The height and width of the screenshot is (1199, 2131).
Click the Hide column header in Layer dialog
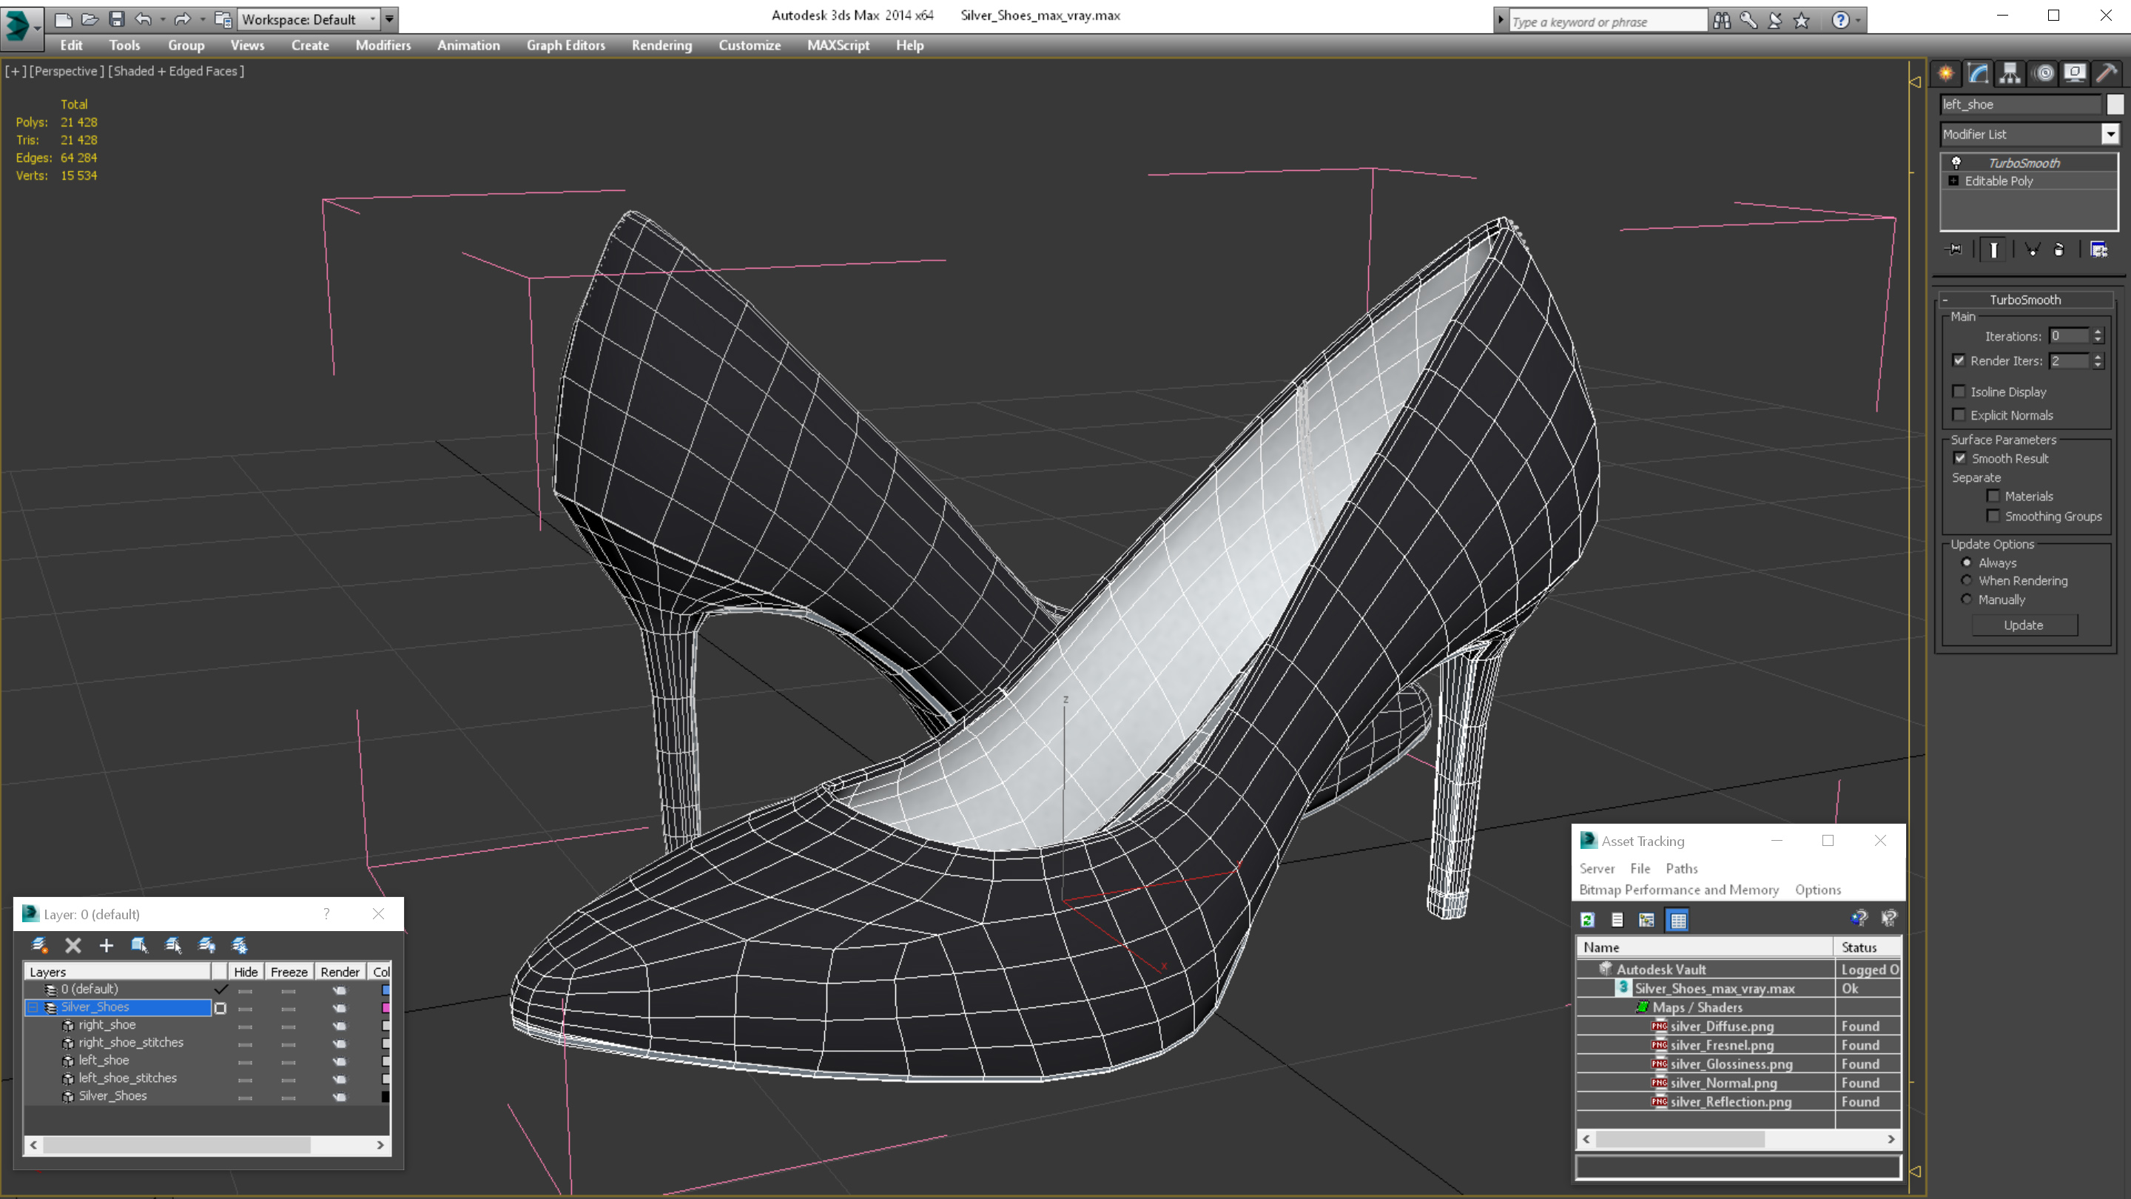coord(246,972)
